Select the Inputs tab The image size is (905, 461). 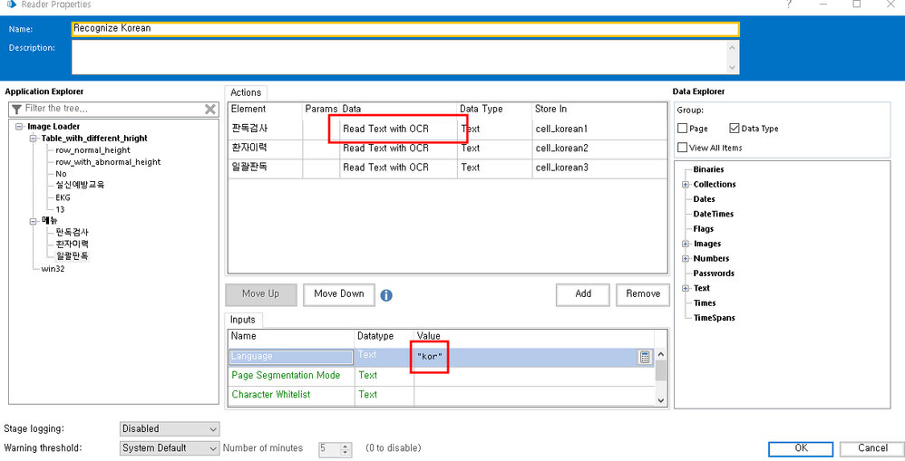(243, 319)
